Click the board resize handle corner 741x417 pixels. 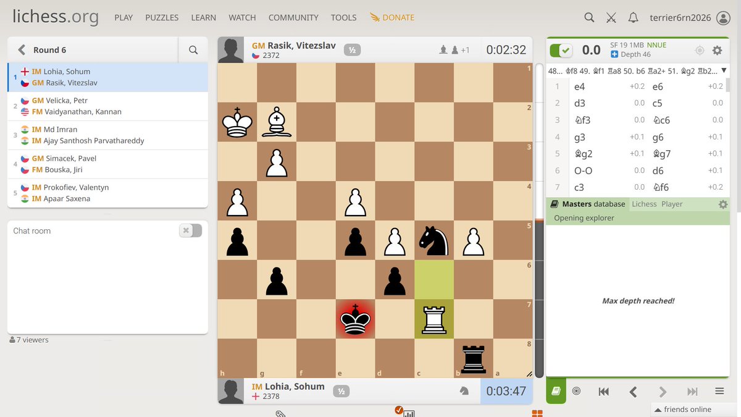(x=528, y=374)
